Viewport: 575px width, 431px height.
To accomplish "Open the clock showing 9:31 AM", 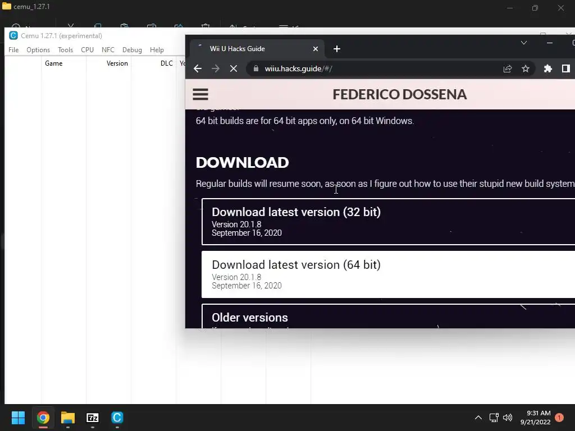I will click(535, 418).
